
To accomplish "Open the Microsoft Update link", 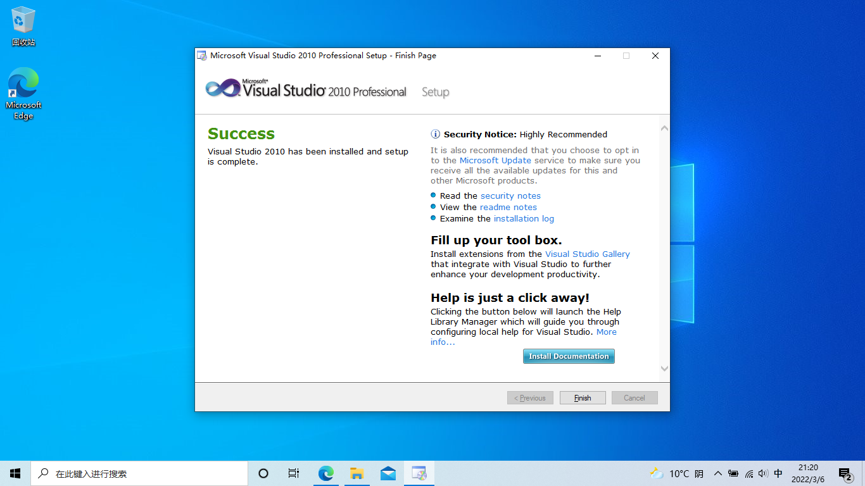I will pos(496,160).
